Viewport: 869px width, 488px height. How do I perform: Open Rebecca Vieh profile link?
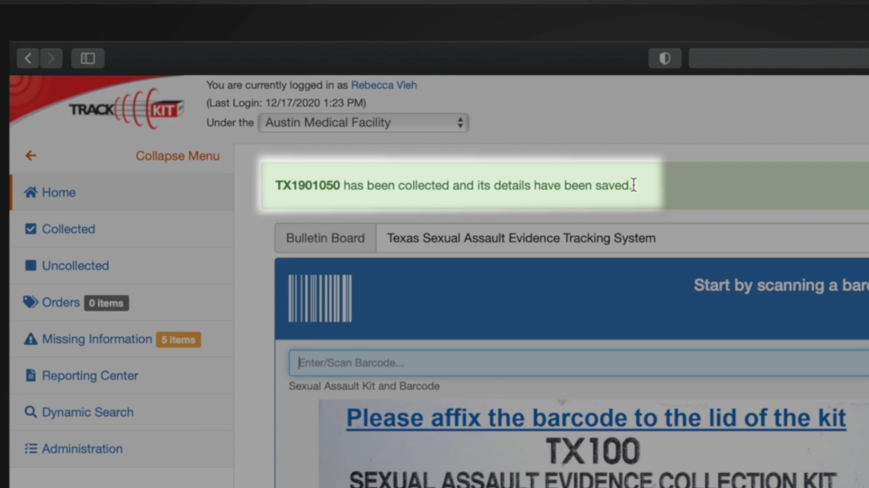(384, 85)
